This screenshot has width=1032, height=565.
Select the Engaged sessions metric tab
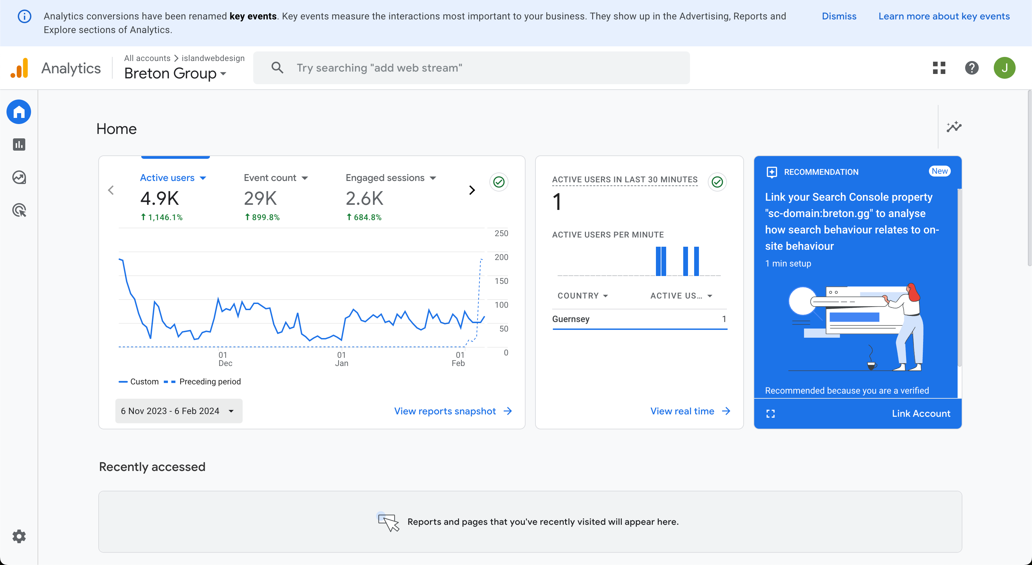[385, 178]
